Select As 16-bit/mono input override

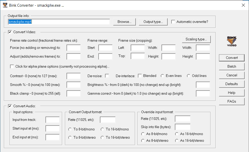(x=177, y=134)
